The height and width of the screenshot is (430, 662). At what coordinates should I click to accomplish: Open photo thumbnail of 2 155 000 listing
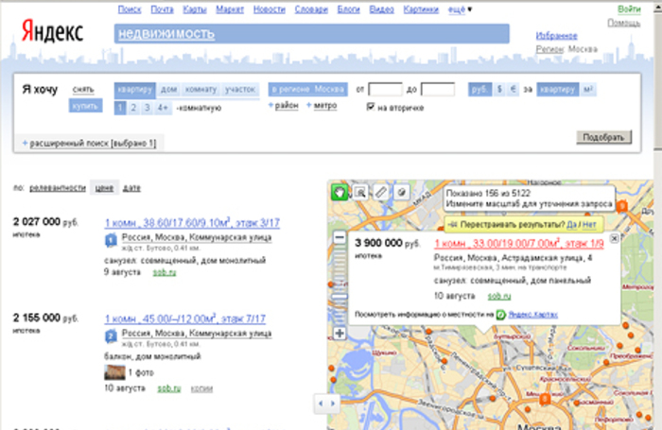click(x=114, y=372)
